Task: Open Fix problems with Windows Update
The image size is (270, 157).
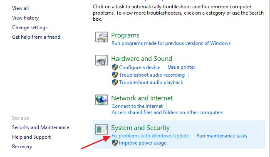Action: click(x=150, y=136)
